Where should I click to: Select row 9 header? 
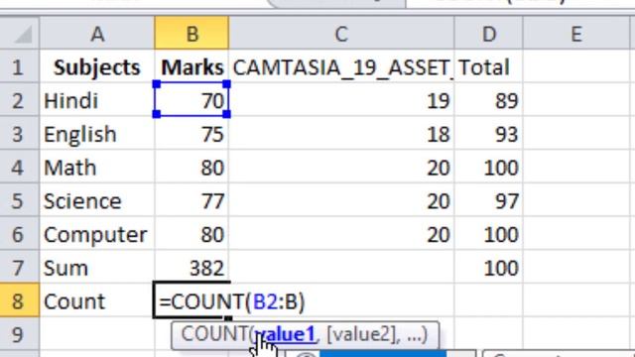click(20, 334)
